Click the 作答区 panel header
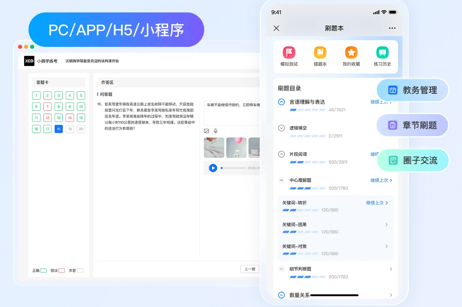The image size is (462, 307). click(178, 83)
